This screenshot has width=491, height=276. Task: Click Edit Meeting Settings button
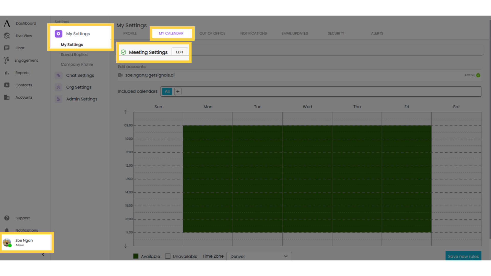180,52
